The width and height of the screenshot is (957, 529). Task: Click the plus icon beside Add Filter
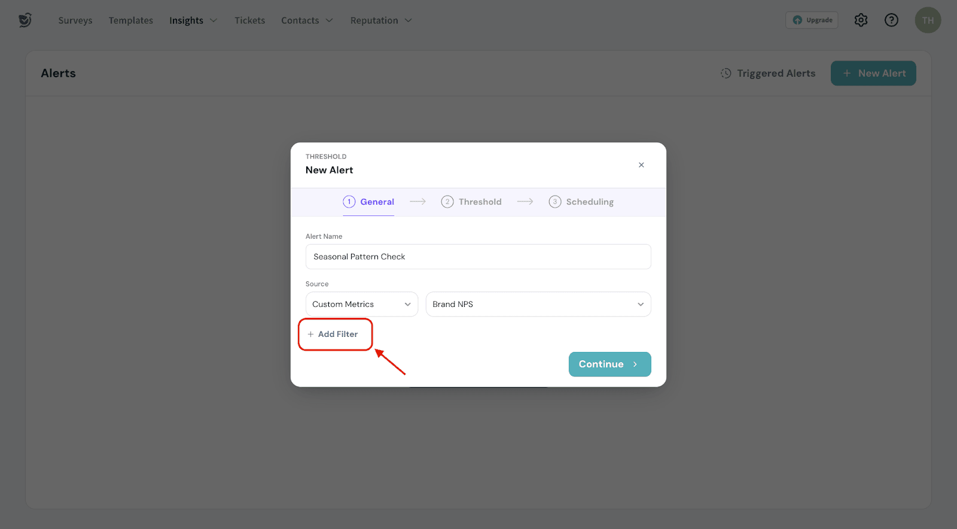[x=310, y=335]
